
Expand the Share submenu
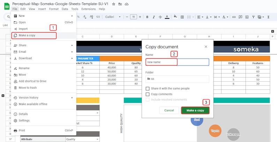(44, 45)
